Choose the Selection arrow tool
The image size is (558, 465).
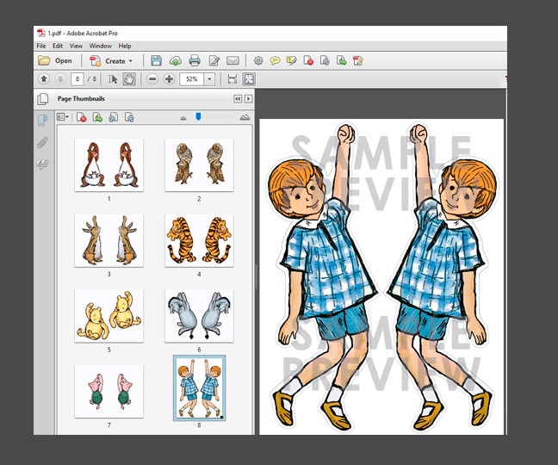[113, 79]
